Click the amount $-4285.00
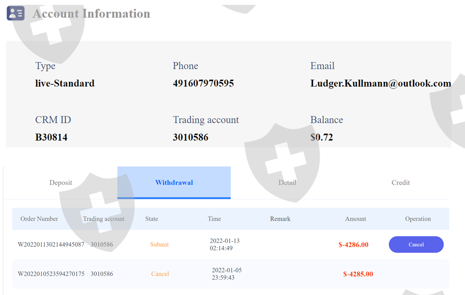The image size is (465, 295). coord(358,274)
